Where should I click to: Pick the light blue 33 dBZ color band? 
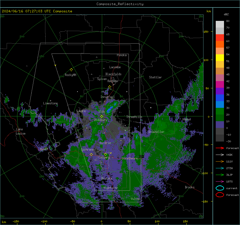point(220,104)
